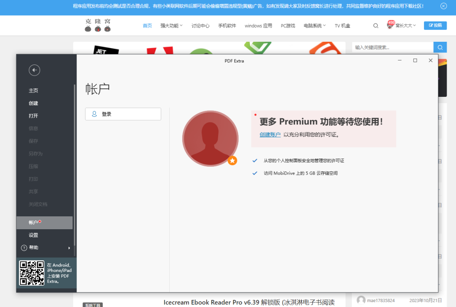The image size is (456, 307).
Task: Click the 输入关键词搜索 input field
Action: [x=393, y=47]
